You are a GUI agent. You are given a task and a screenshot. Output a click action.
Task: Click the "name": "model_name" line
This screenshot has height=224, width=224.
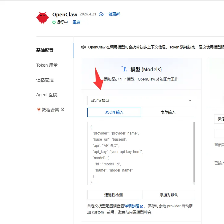[x=114, y=170]
